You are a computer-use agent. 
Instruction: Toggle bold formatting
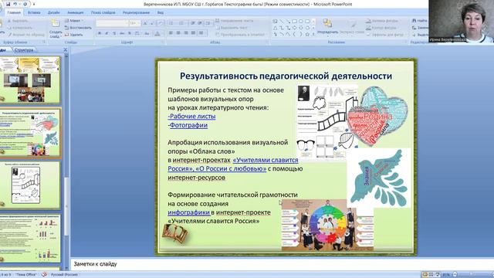(x=100, y=33)
